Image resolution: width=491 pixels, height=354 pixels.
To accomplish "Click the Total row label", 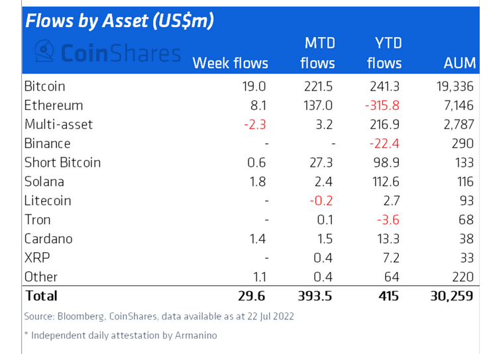I will pyautogui.click(x=41, y=296).
